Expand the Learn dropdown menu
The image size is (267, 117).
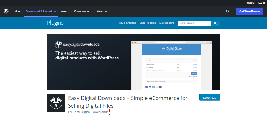click(65, 11)
